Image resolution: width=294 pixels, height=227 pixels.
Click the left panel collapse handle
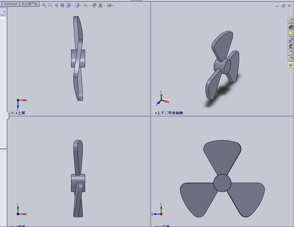tap(8, 116)
